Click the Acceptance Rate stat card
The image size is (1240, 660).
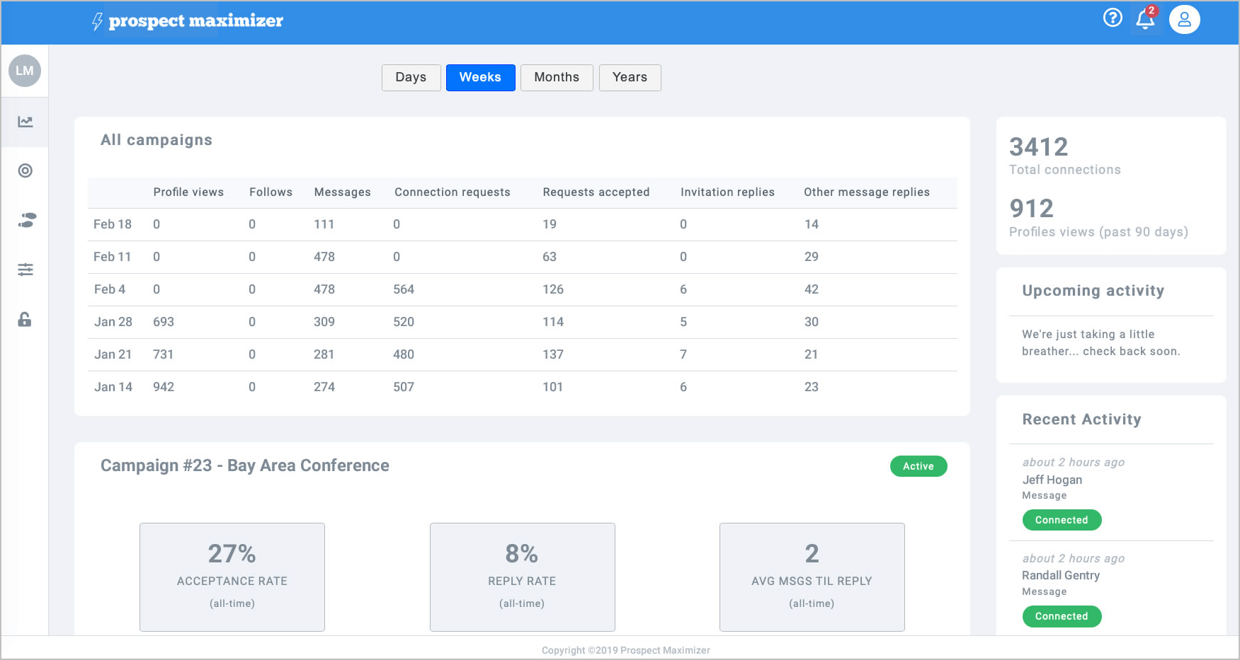coord(232,577)
